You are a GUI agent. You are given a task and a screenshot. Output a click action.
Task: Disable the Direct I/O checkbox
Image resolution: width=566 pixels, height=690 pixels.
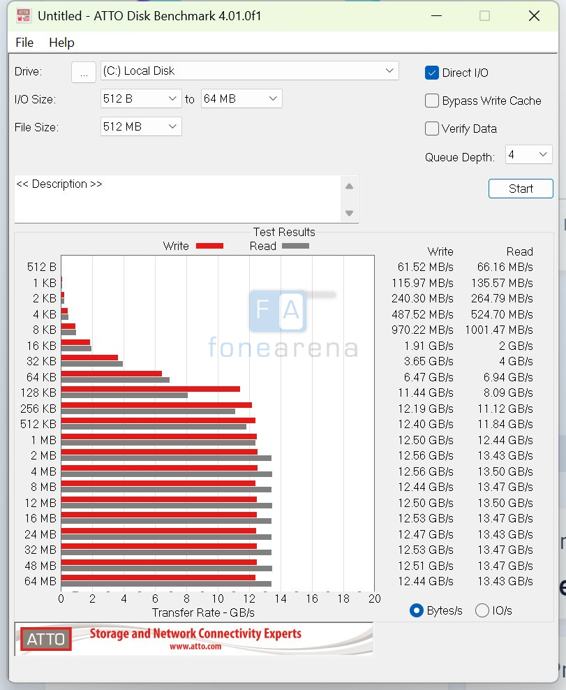(432, 73)
